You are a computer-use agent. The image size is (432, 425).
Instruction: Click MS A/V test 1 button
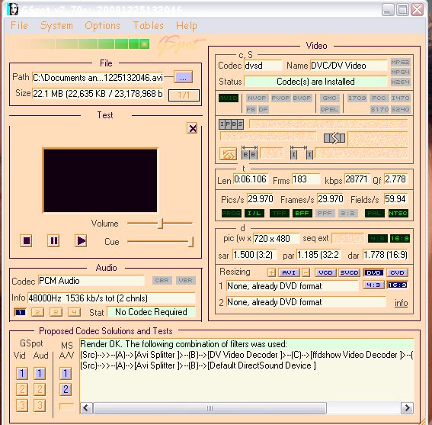pos(66,374)
